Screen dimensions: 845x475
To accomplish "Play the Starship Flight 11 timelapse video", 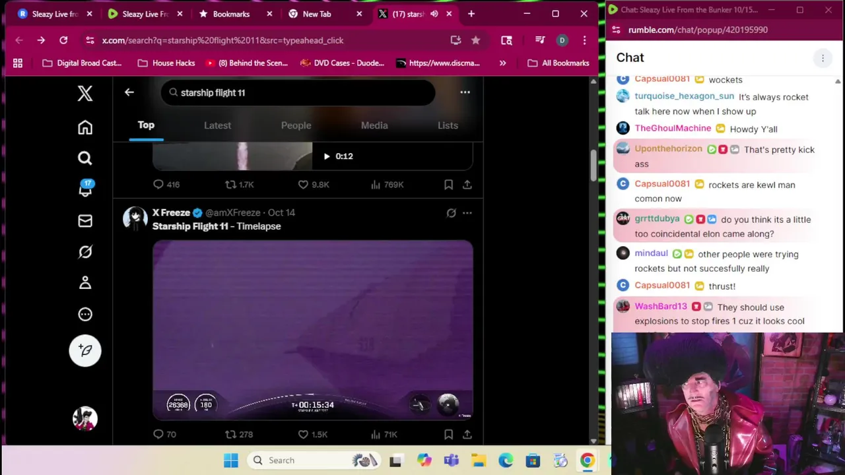I will (x=313, y=330).
